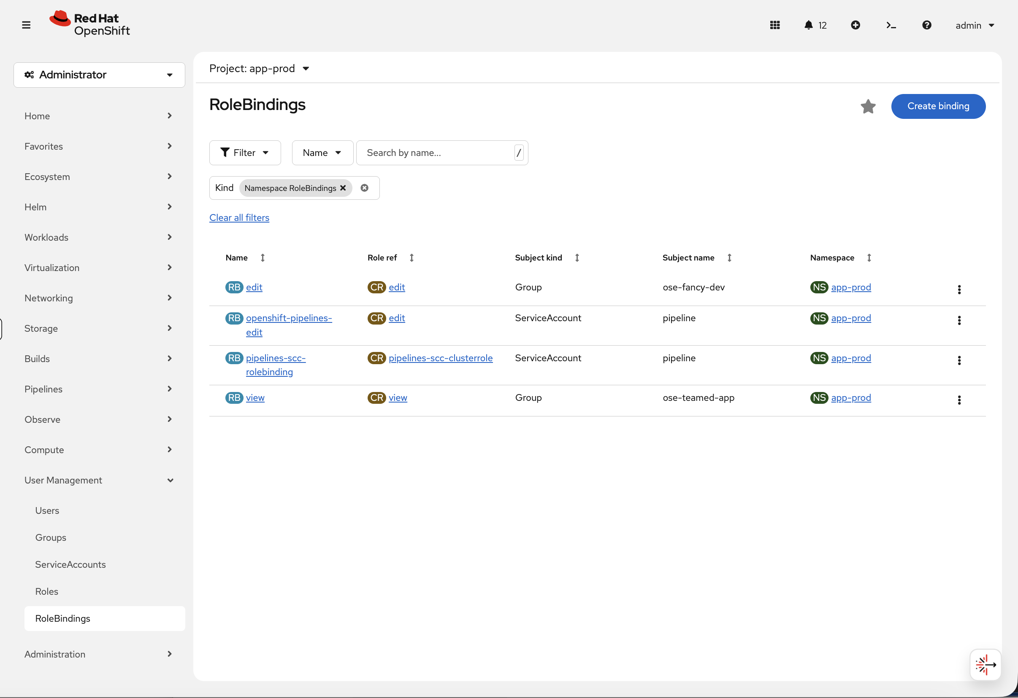Remove the Namespace RoleBindings filter chip
This screenshot has width=1018, height=698.
344,188
